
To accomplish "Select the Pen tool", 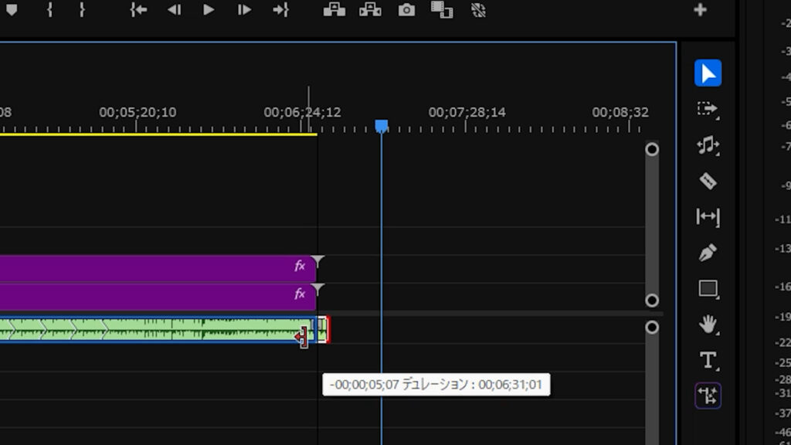I will 708,253.
